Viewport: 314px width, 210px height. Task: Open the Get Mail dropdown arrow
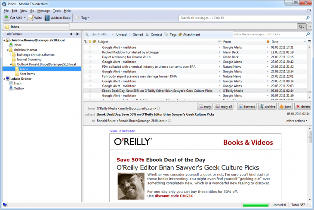(x=25, y=18)
